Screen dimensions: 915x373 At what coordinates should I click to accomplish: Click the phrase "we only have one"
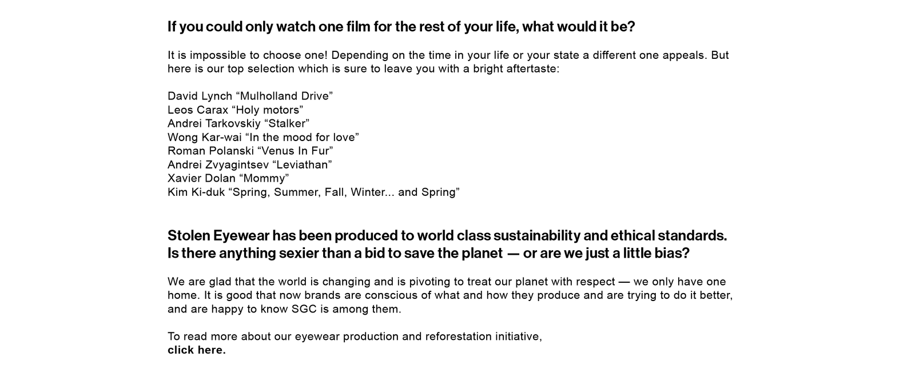(679, 282)
